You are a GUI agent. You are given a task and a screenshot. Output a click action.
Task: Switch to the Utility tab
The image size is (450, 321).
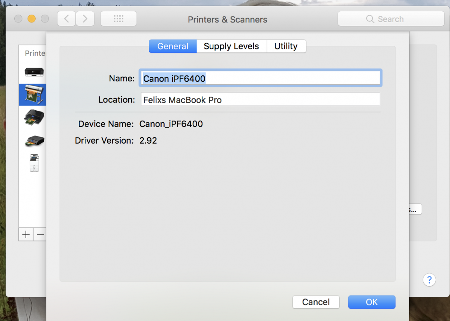click(286, 46)
